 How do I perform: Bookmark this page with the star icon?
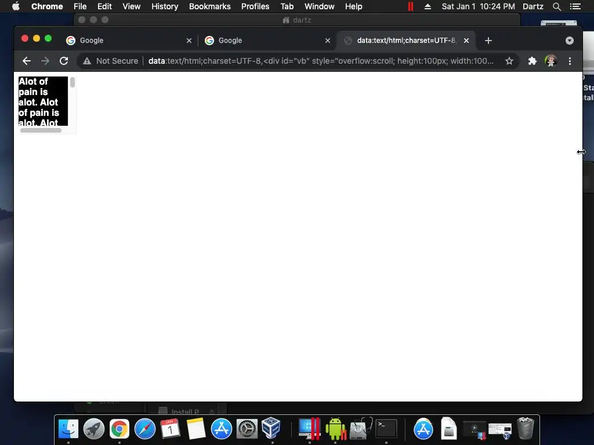[509, 61]
